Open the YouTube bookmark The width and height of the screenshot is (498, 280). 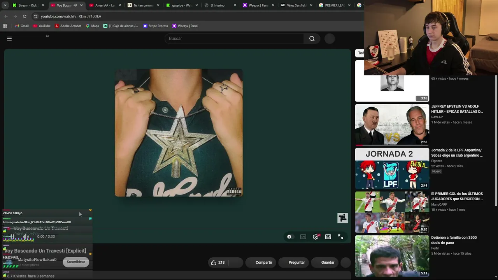[x=42, y=26]
